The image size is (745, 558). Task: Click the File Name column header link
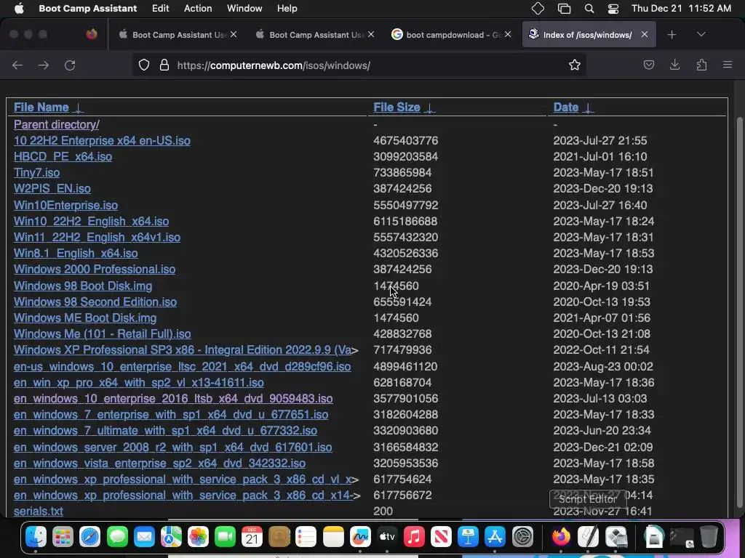(41, 108)
